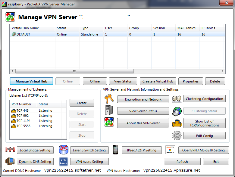Open VPN Azure Setting

[89, 162]
